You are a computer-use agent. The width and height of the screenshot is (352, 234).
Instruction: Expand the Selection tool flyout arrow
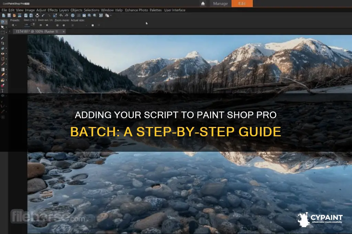tap(6, 32)
